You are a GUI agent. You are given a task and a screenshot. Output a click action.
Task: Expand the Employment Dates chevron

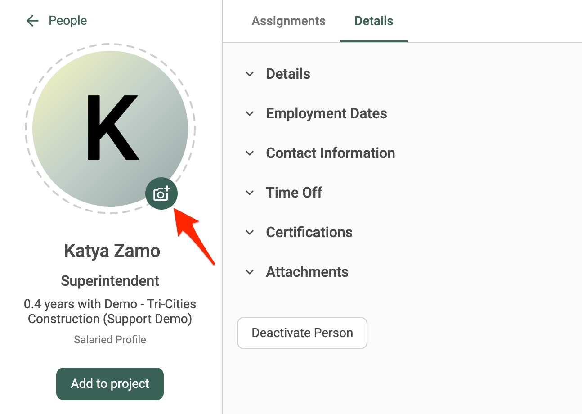tap(250, 113)
